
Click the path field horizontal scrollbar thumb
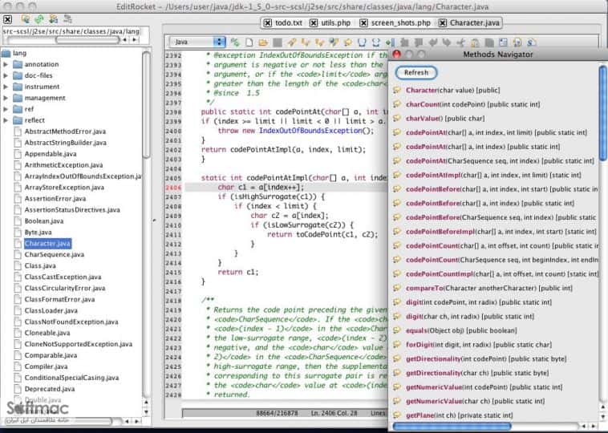tap(87, 39)
